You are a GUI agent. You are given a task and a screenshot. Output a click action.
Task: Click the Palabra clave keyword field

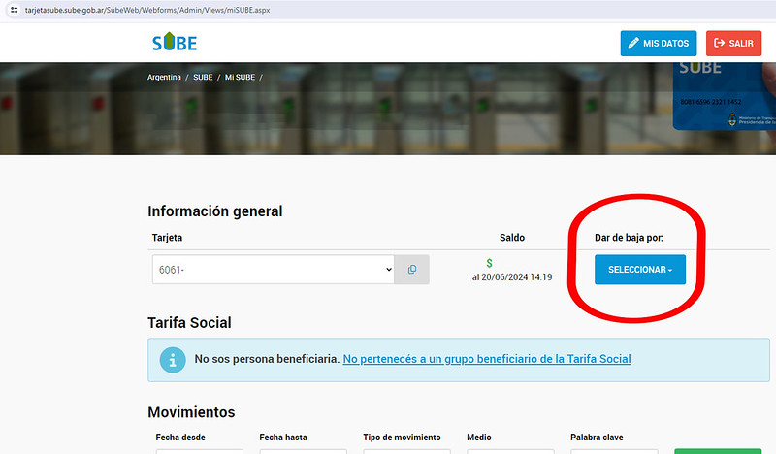click(x=613, y=450)
